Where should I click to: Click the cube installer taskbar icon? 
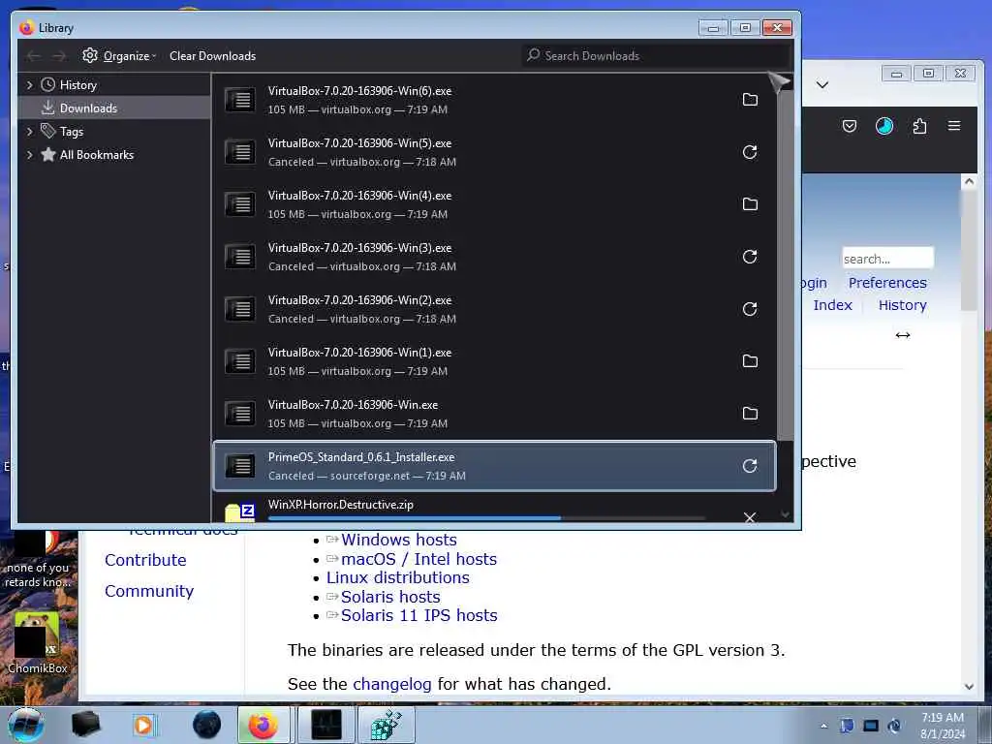point(387,725)
